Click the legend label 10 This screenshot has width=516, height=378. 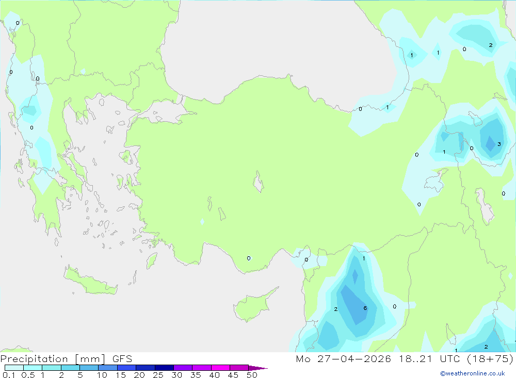click(x=102, y=375)
